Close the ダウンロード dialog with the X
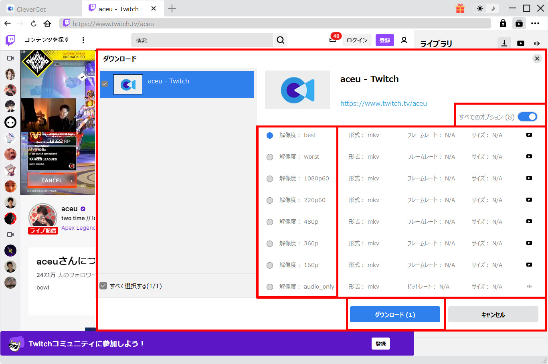The image size is (548, 364). click(537, 59)
